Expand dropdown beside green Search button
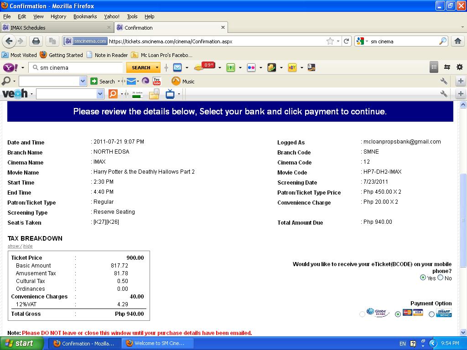The image size is (467, 350). (119, 81)
